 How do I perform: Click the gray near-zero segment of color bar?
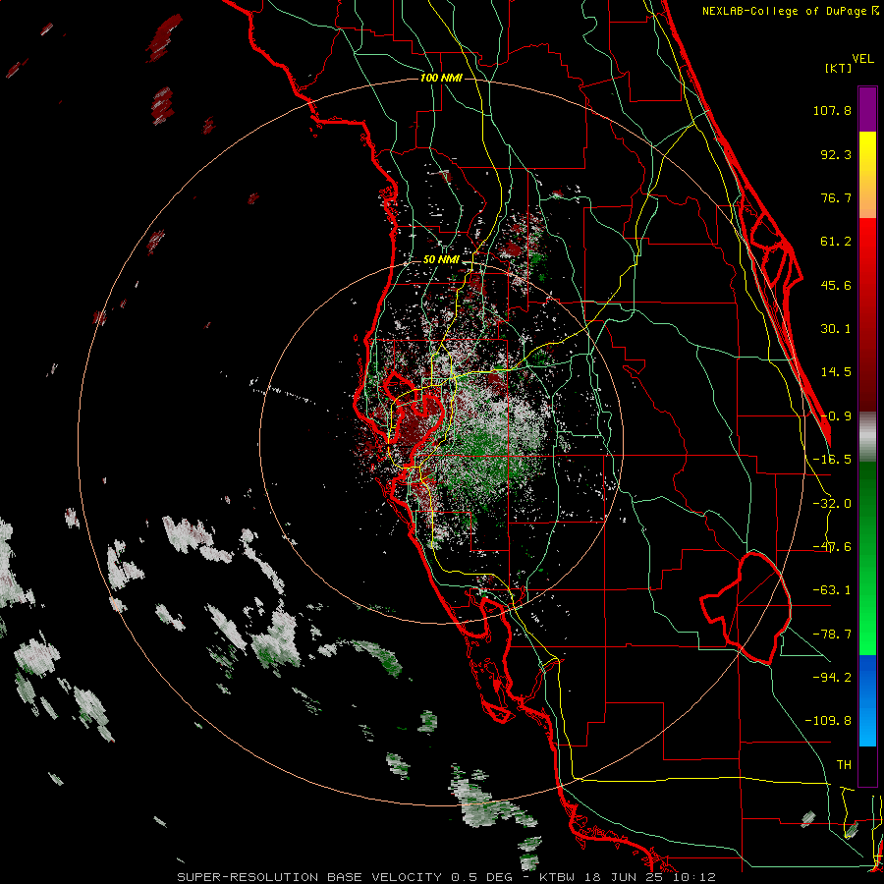pyautogui.click(x=867, y=437)
